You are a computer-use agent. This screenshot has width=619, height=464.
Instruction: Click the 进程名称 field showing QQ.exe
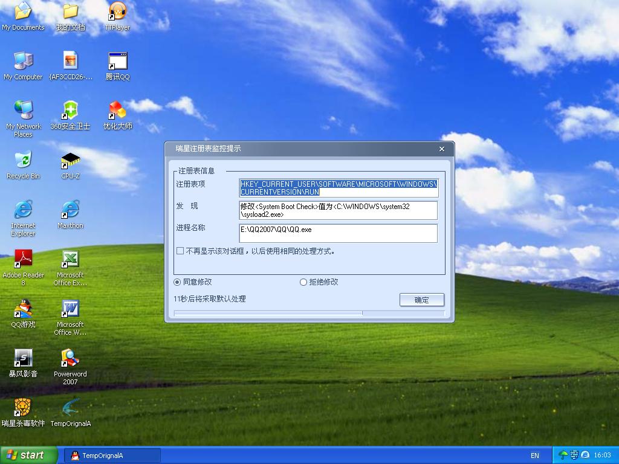tap(339, 233)
